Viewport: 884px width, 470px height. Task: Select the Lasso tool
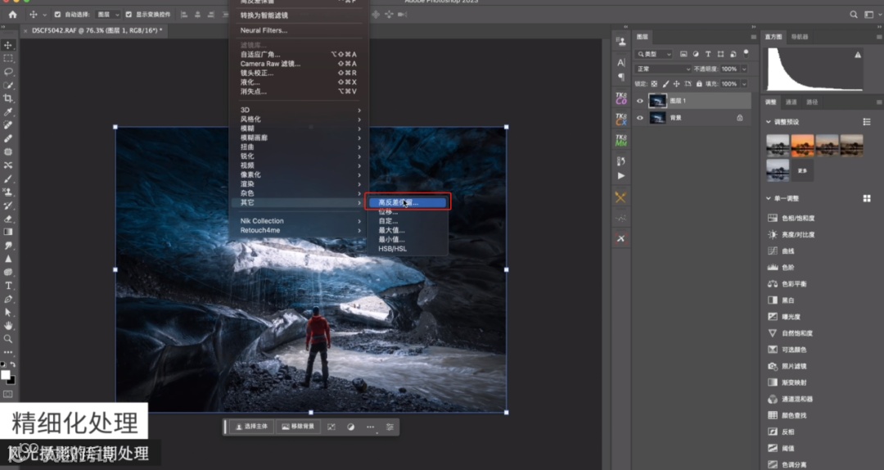8,72
